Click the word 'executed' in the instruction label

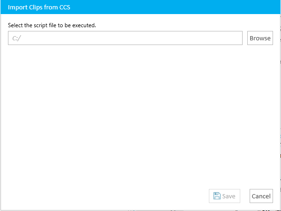(84, 25)
